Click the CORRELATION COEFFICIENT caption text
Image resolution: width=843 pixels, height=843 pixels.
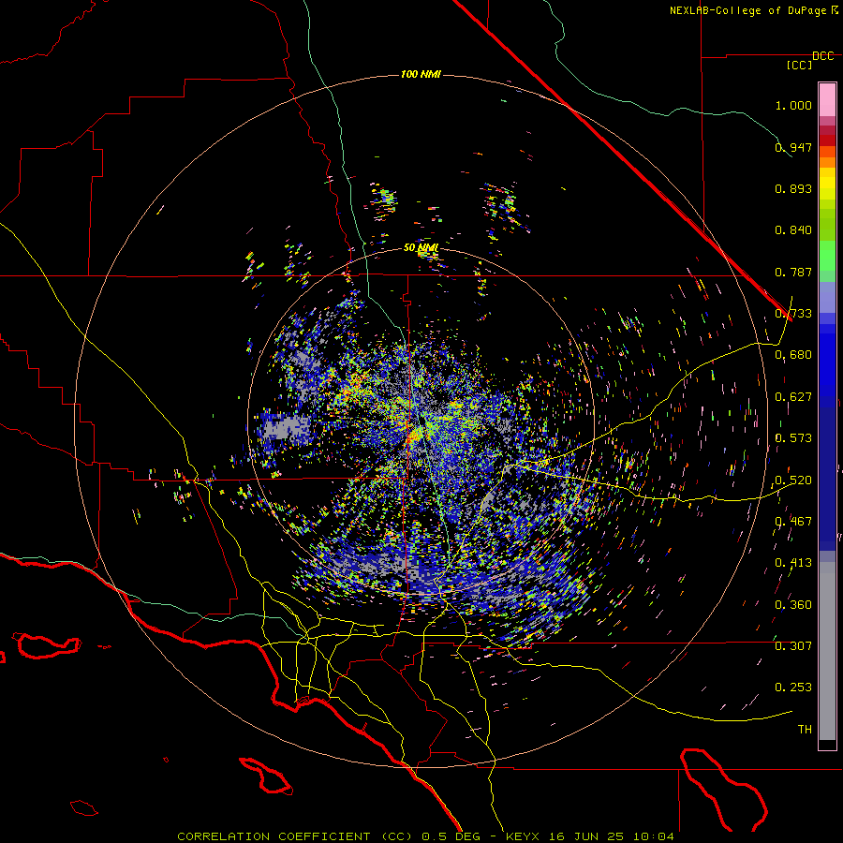pyautogui.click(x=274, y=836)
